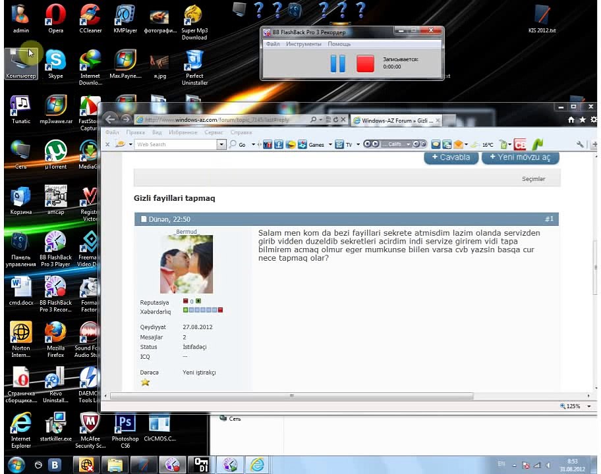Click the weather 16°C toolbar item
The width and height of the screenshot is (601, 474).
point(482,145)
